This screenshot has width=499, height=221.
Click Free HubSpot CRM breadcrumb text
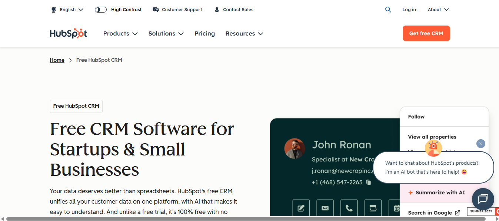pyautogui.click(x=99, y=60)
